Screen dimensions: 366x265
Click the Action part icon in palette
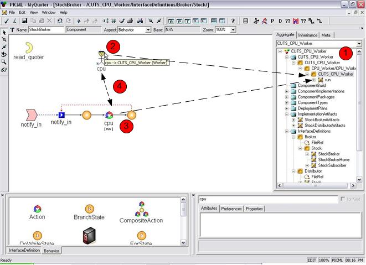pyautogui.click(x=37, y=208)
